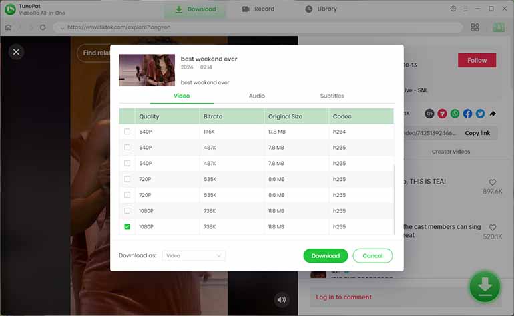Click the green floating download arrow icon
This screenshot has height=316, width=514.
coord(485,287)
